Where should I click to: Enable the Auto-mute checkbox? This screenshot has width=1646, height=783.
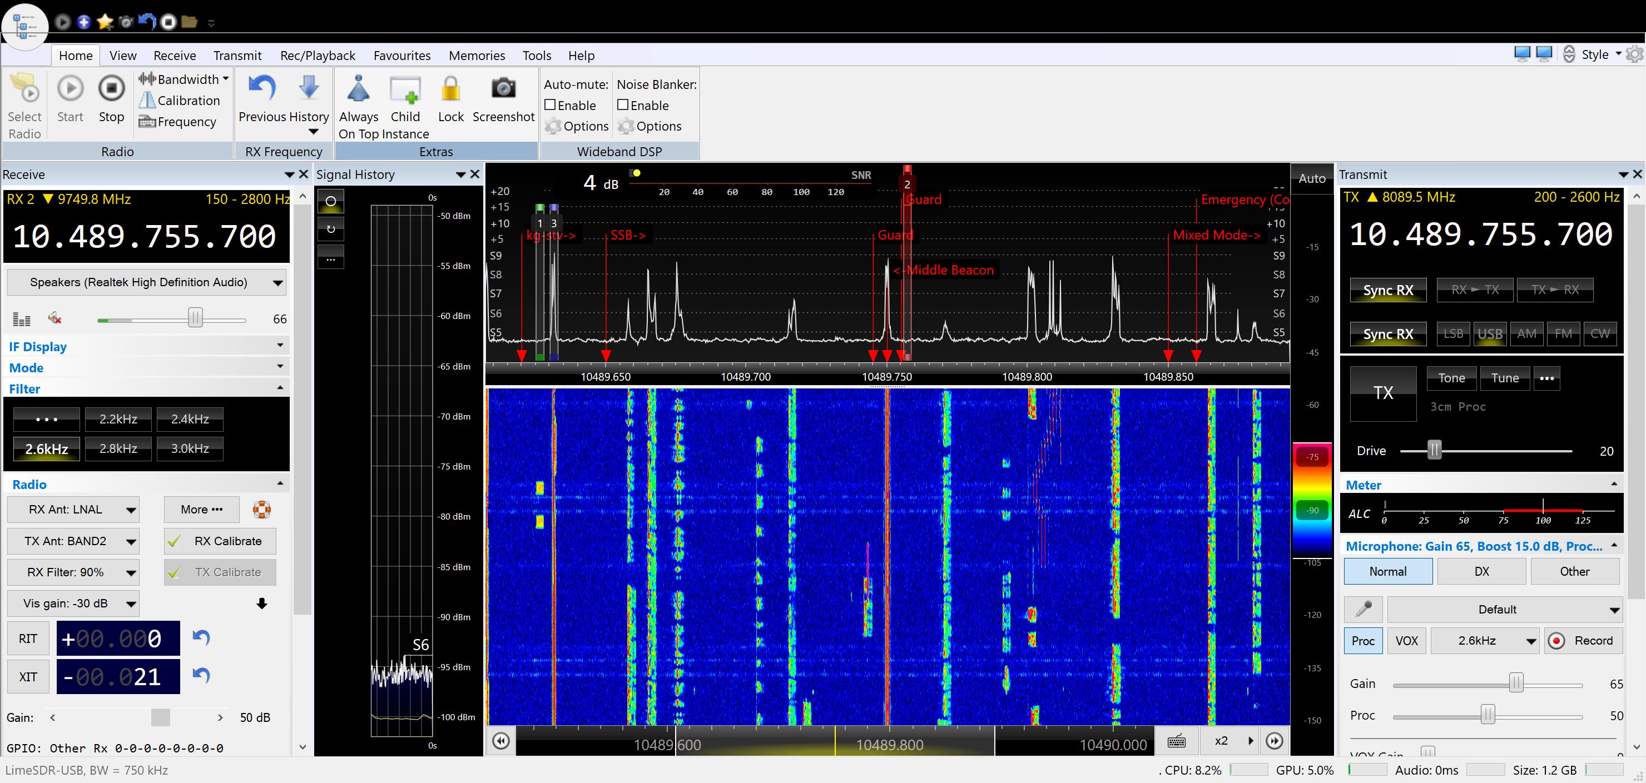tap(550, 104)
